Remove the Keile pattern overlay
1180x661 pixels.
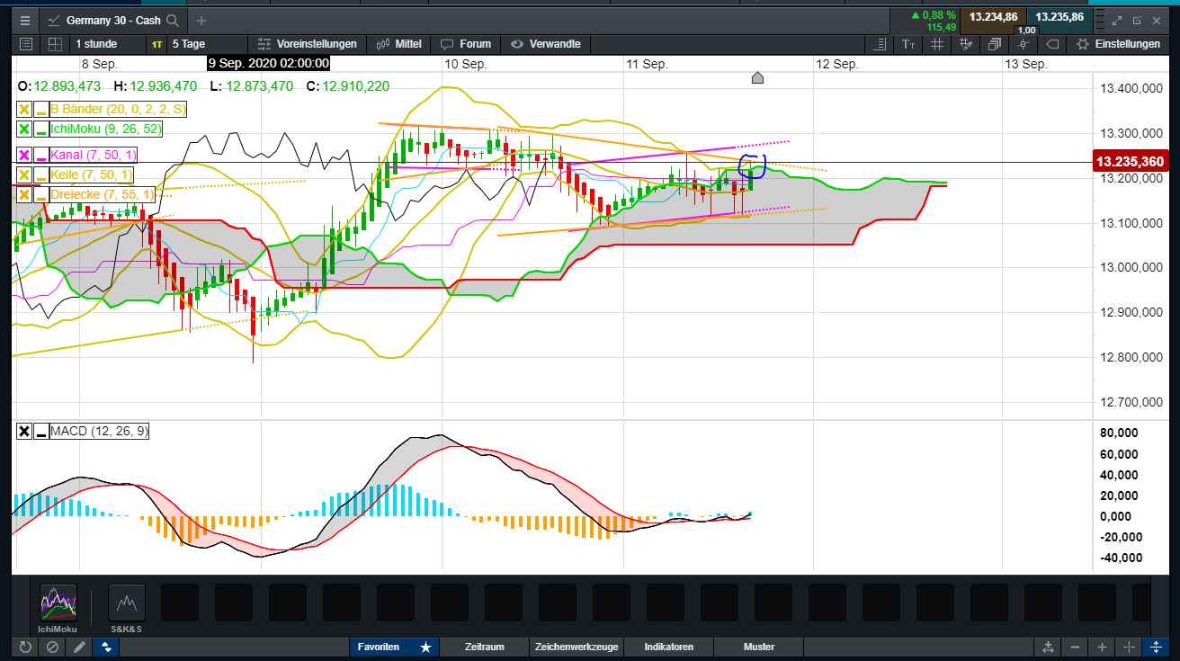coord(24,174)
